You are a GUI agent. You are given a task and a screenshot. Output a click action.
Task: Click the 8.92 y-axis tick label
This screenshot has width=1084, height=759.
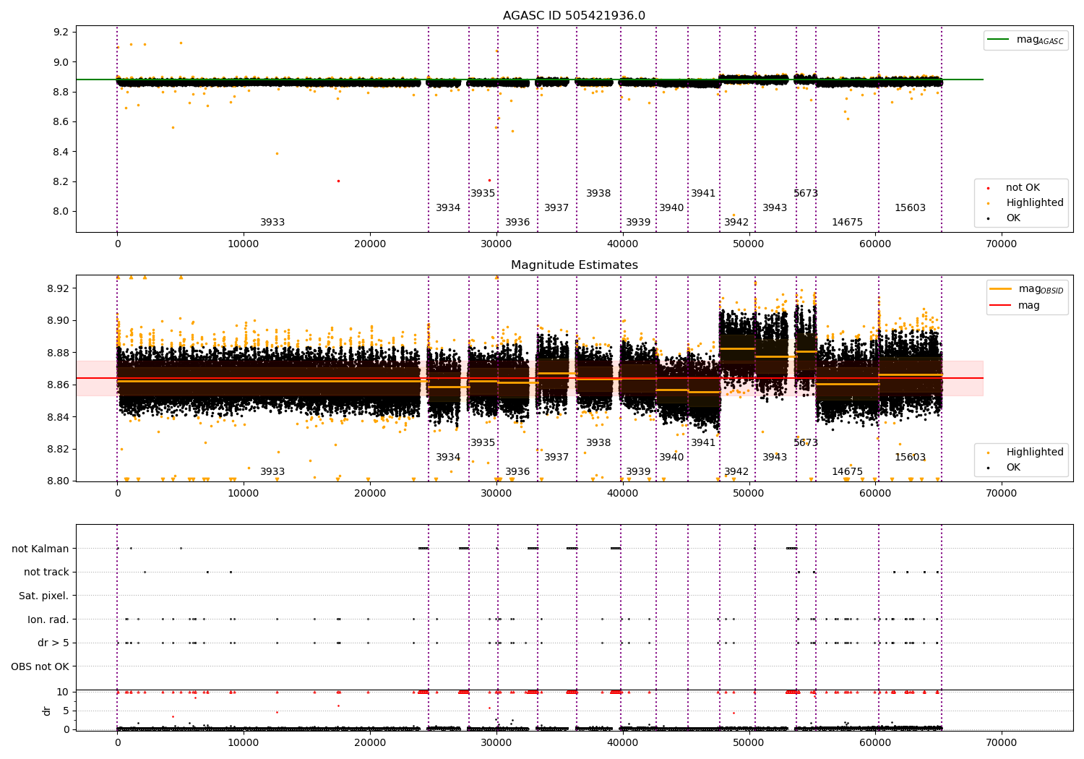tap(59, 288)
